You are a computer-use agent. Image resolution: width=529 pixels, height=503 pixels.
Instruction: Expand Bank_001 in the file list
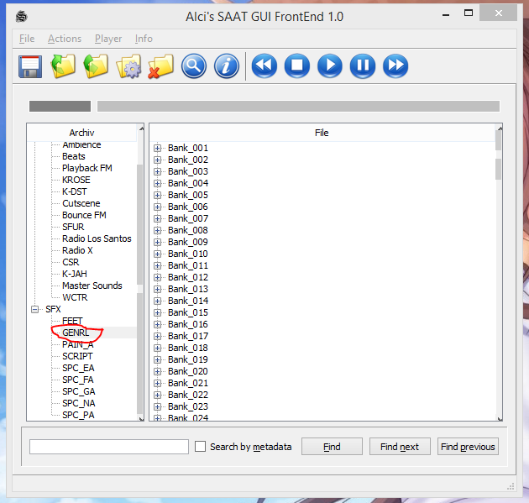[157, 148]
